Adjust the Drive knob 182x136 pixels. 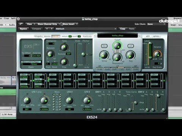pos(104,55)
